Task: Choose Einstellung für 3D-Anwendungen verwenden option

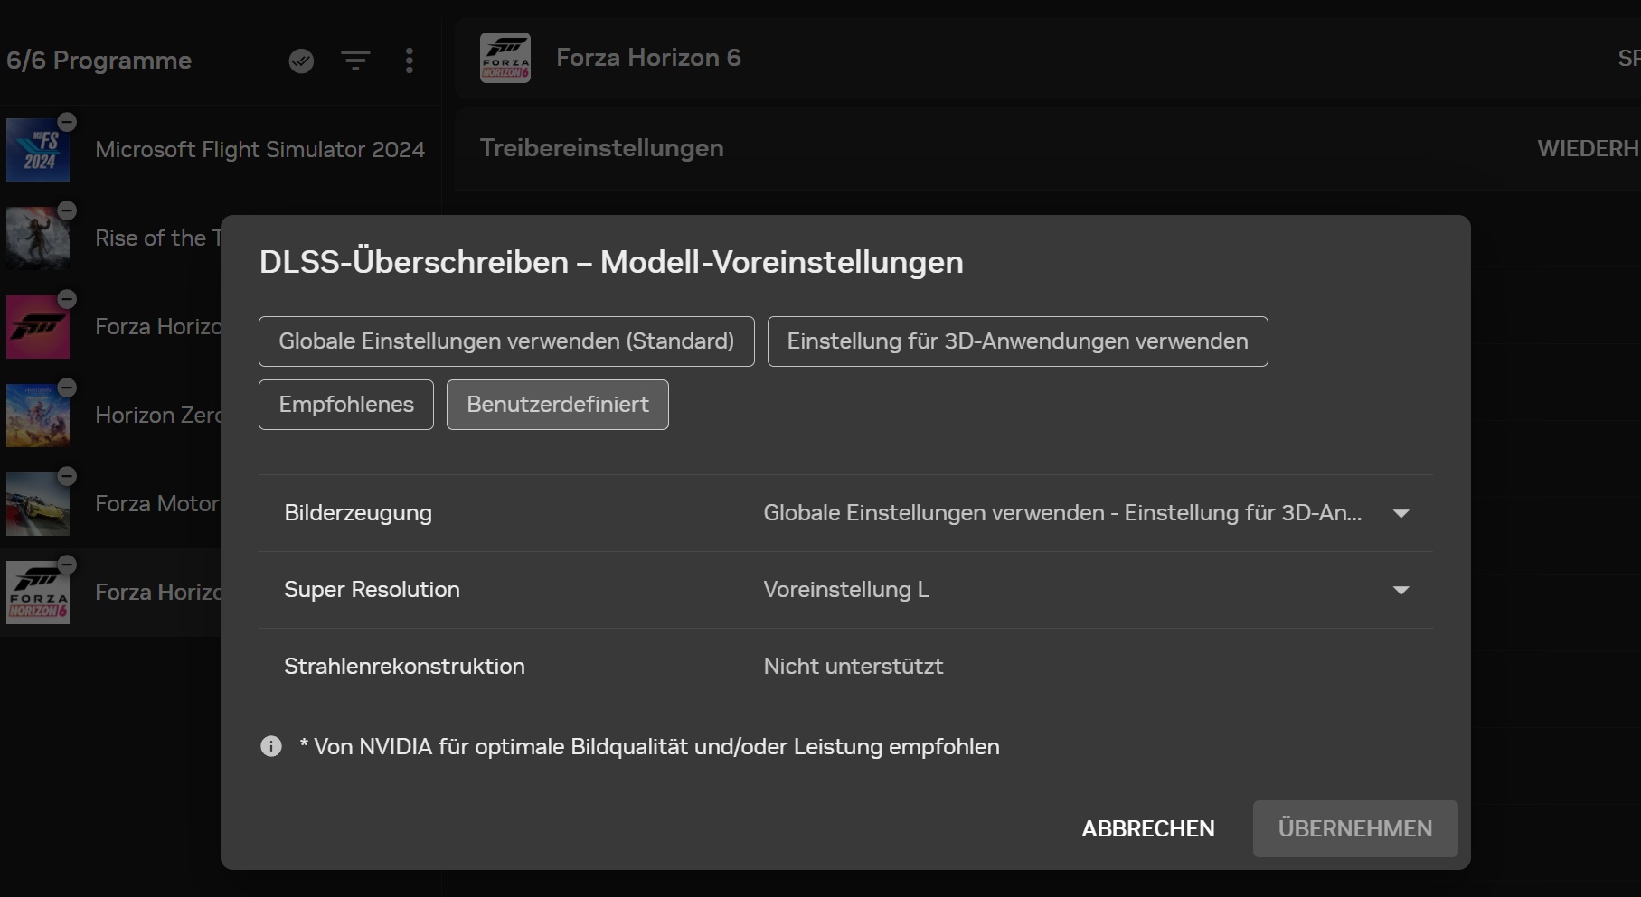Action: [x=1017, y=341]
